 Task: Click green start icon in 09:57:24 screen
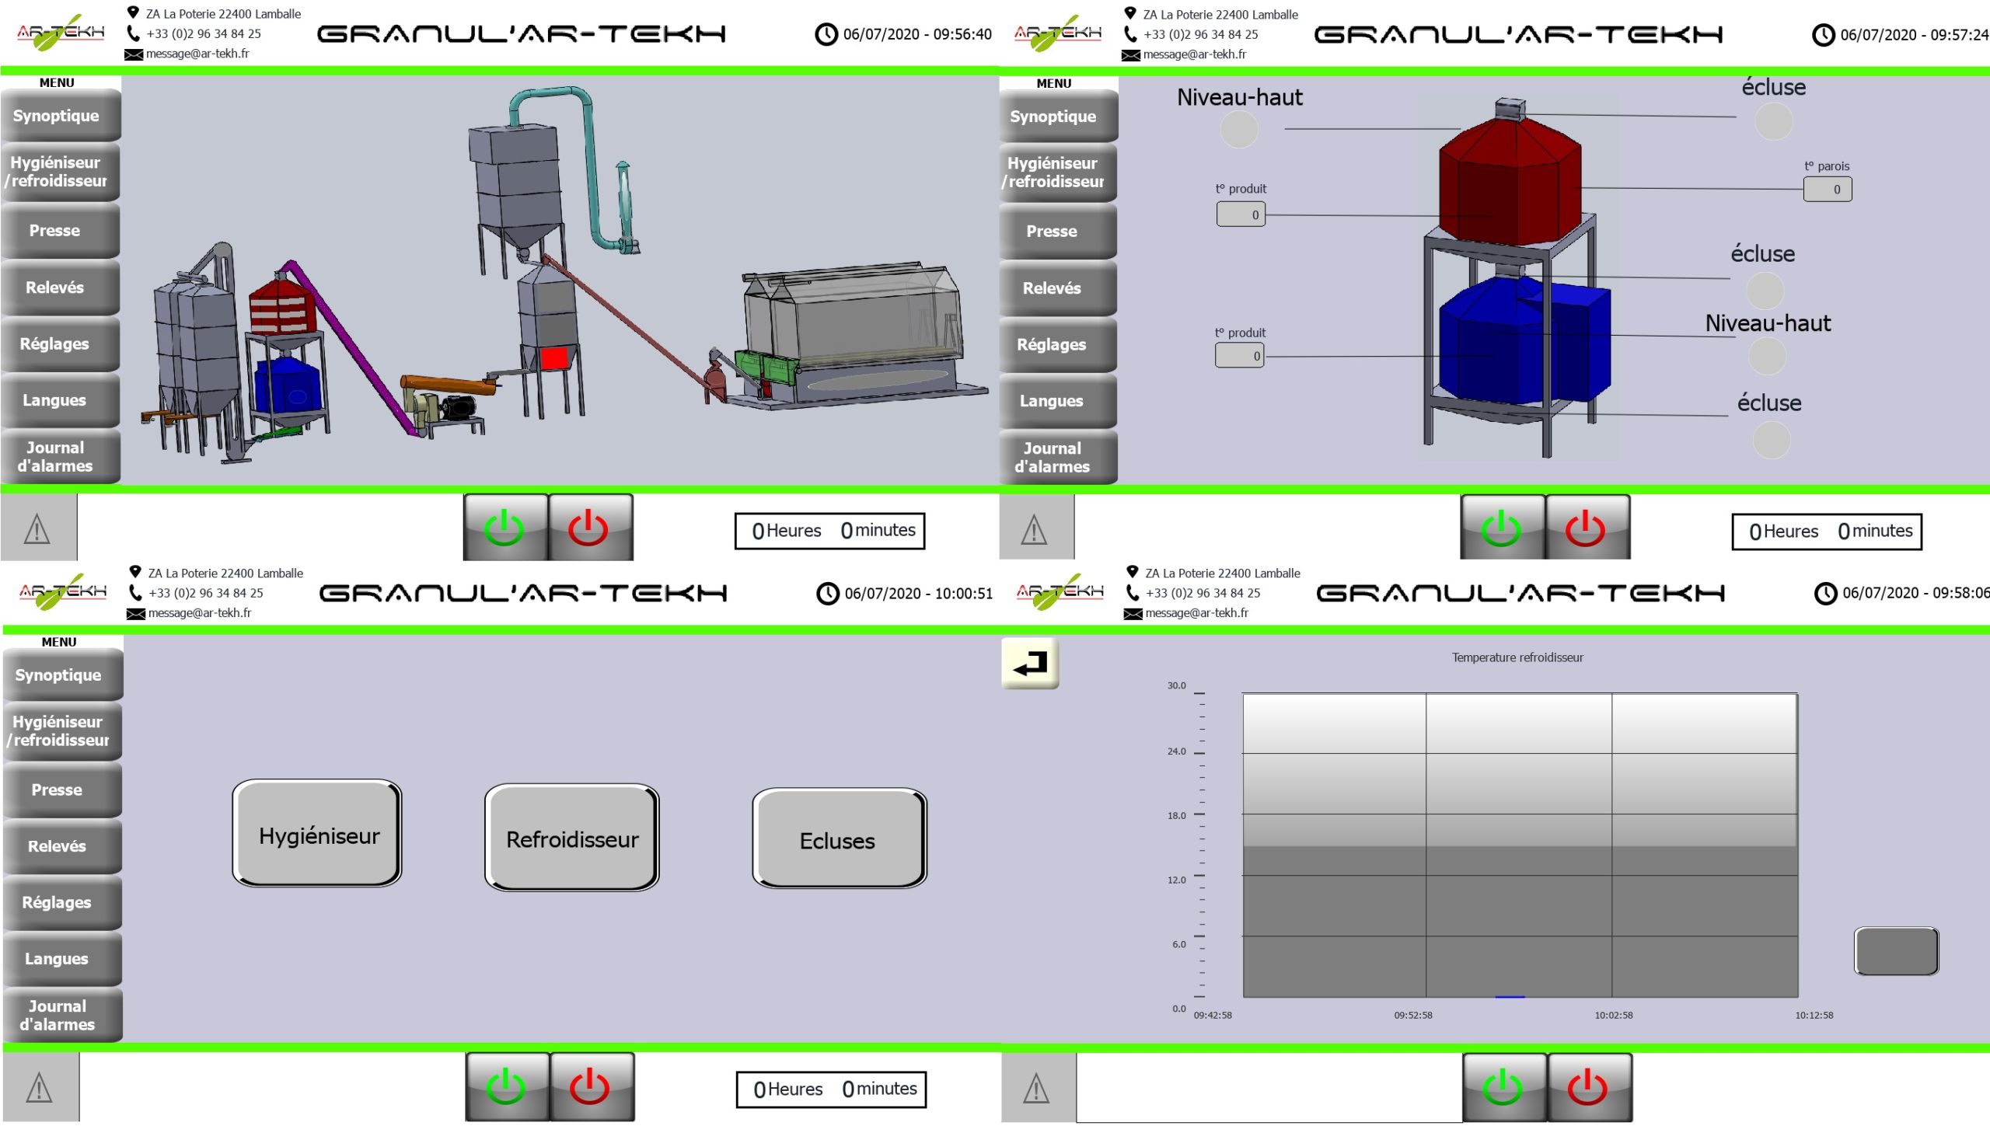1502,528
